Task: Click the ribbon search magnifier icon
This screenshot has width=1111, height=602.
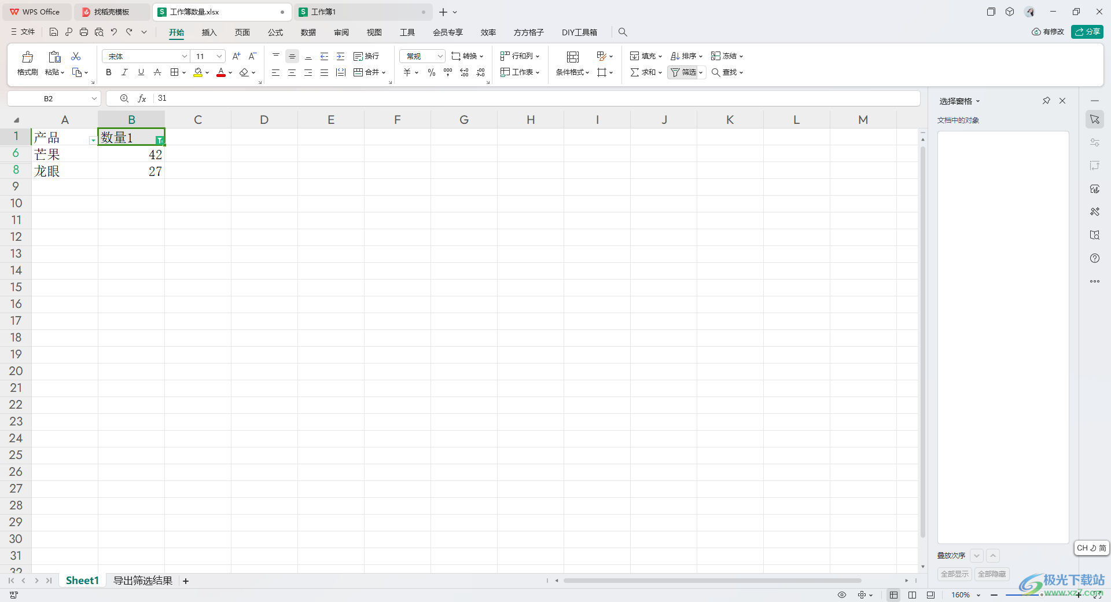Action: point(623,32)
